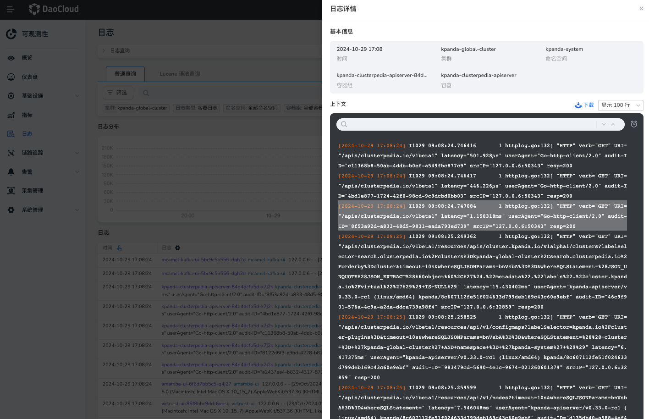Open the 日志 column settings gear
The height and width of the screenshot is (419, 649).
(x=178, y=248)
